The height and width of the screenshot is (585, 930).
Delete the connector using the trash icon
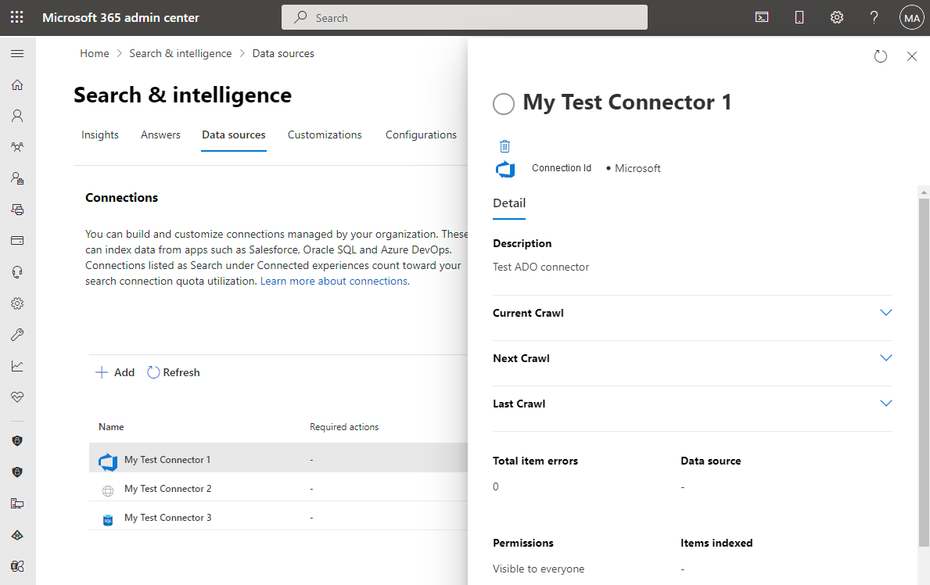(504, 146)
